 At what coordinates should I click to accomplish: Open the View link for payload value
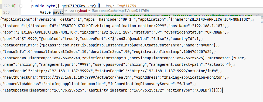(x=259, y=16)
